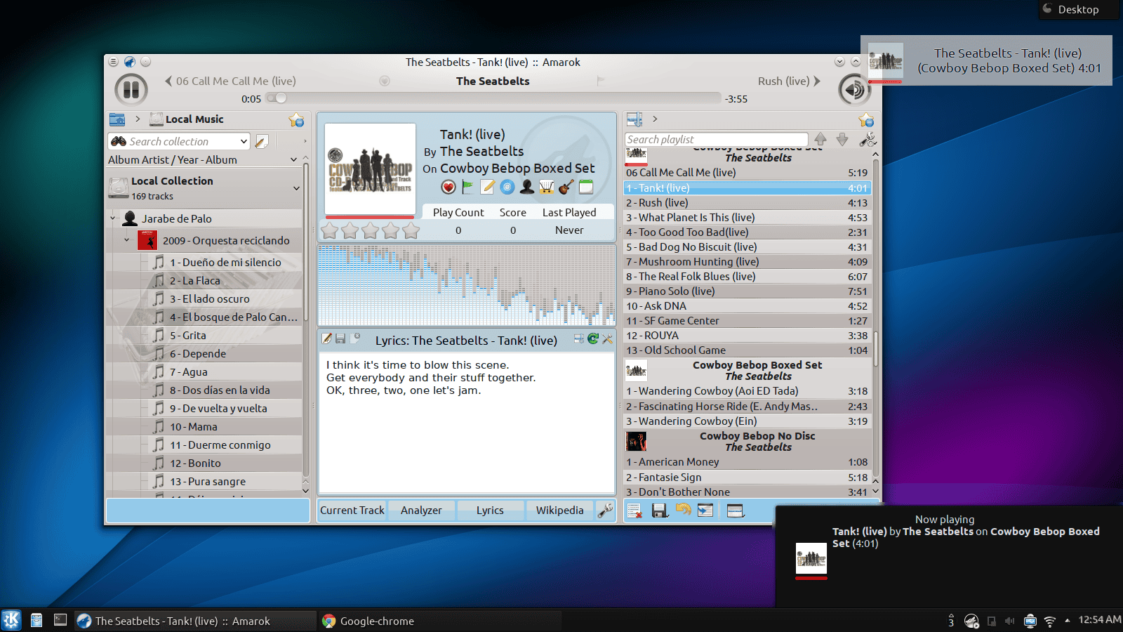Switch to the Wikipedia applet tab

pyautogui.click(x=559, y=511)
